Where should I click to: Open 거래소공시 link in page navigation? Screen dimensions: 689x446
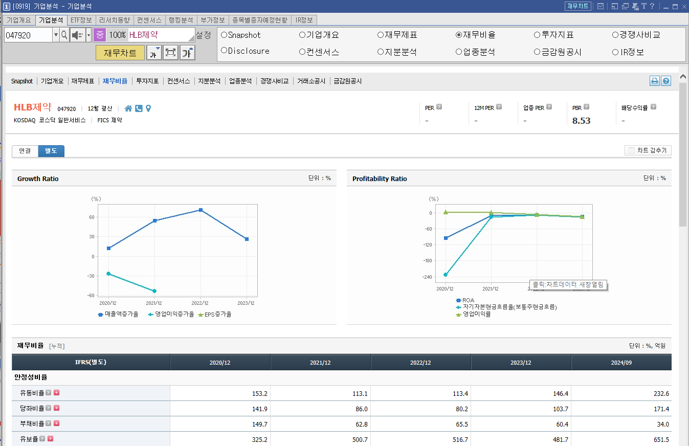click(x=312, y=81)
